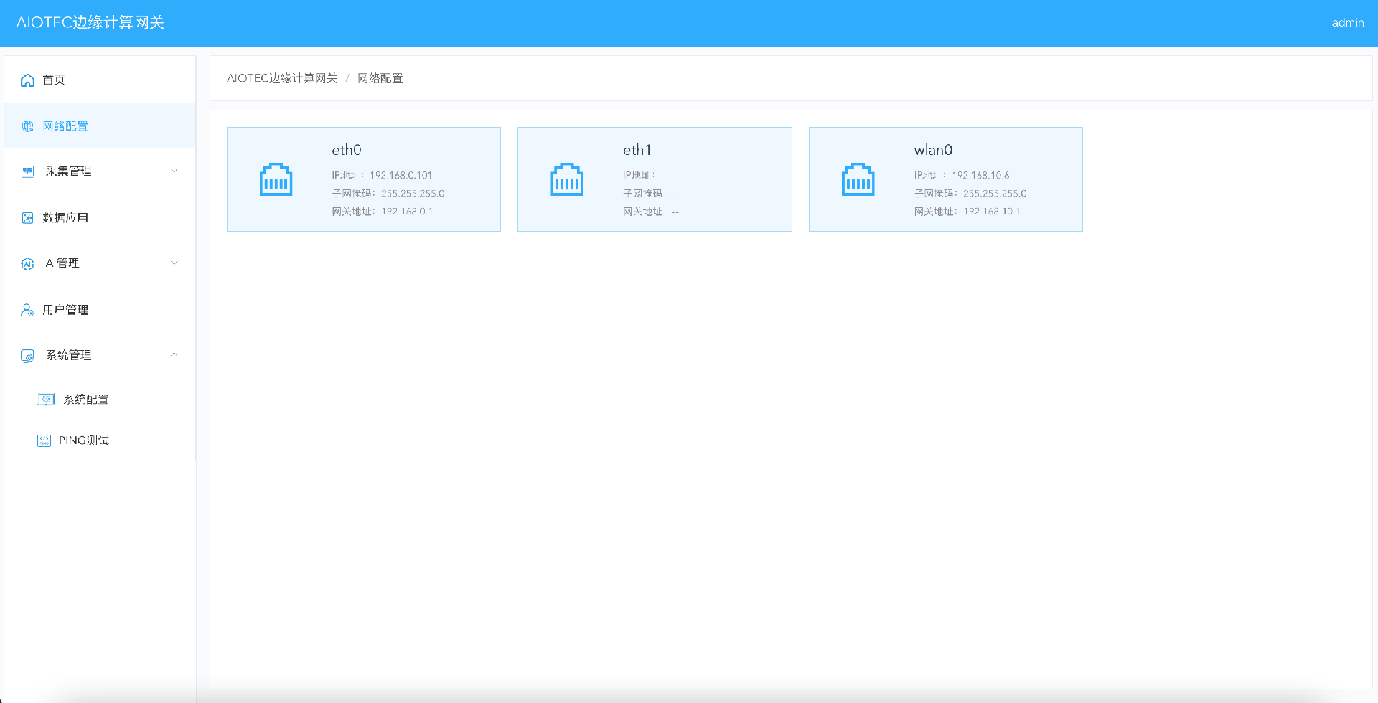Viewport: 1378px width, 703px height.
Task: Collapse the 系统管理 submenu chevron
Action: [174, 355]
